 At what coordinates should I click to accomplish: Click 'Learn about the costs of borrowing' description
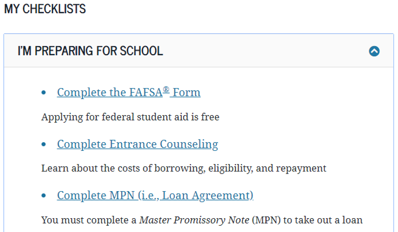(184, 168)
